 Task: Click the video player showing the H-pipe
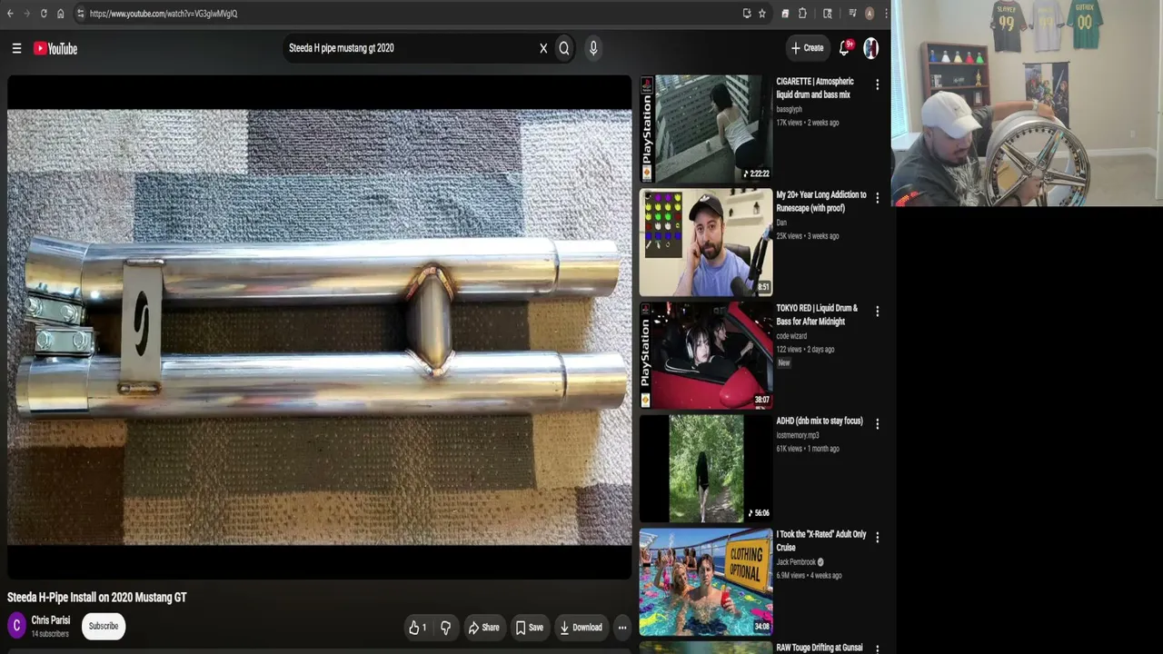pyautogui.click(x=319, y=327)
